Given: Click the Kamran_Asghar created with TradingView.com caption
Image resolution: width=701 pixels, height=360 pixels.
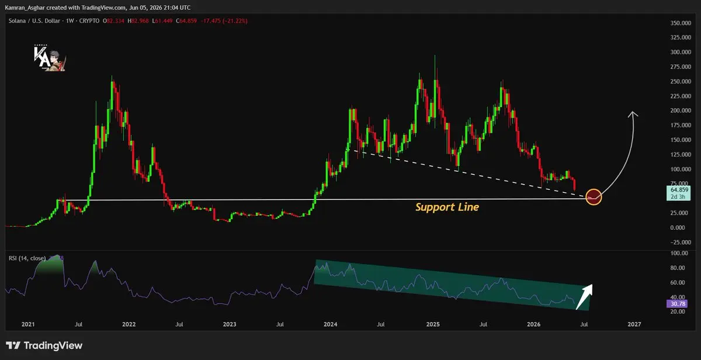Looking at the screenshot, I should pos(96,8).
